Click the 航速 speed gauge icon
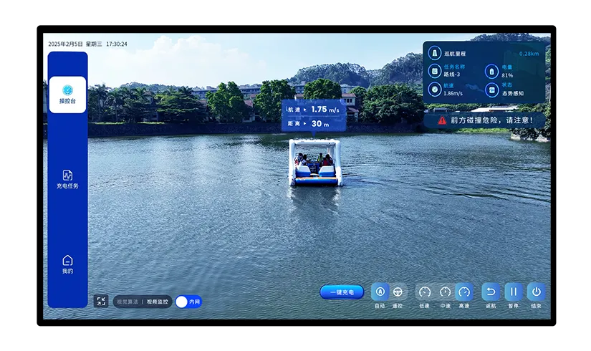Image resolution: width=591 pixels, height=351 pixels. coord(435,90)
